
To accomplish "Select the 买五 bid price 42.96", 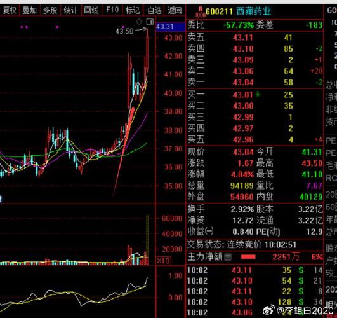I will coord(243,140).
